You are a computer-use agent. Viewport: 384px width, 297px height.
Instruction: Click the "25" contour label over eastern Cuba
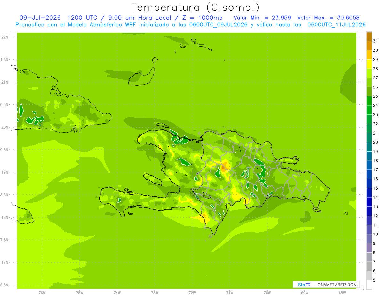40,122
